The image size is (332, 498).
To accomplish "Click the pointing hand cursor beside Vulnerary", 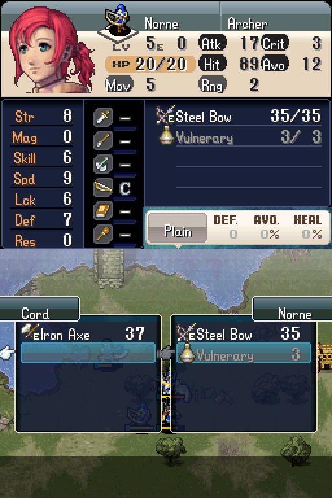I will coord(165,353).
